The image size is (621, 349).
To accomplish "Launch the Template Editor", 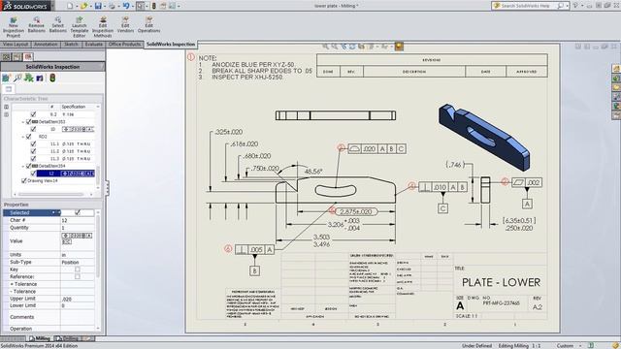I will click(x=80, y=27).
